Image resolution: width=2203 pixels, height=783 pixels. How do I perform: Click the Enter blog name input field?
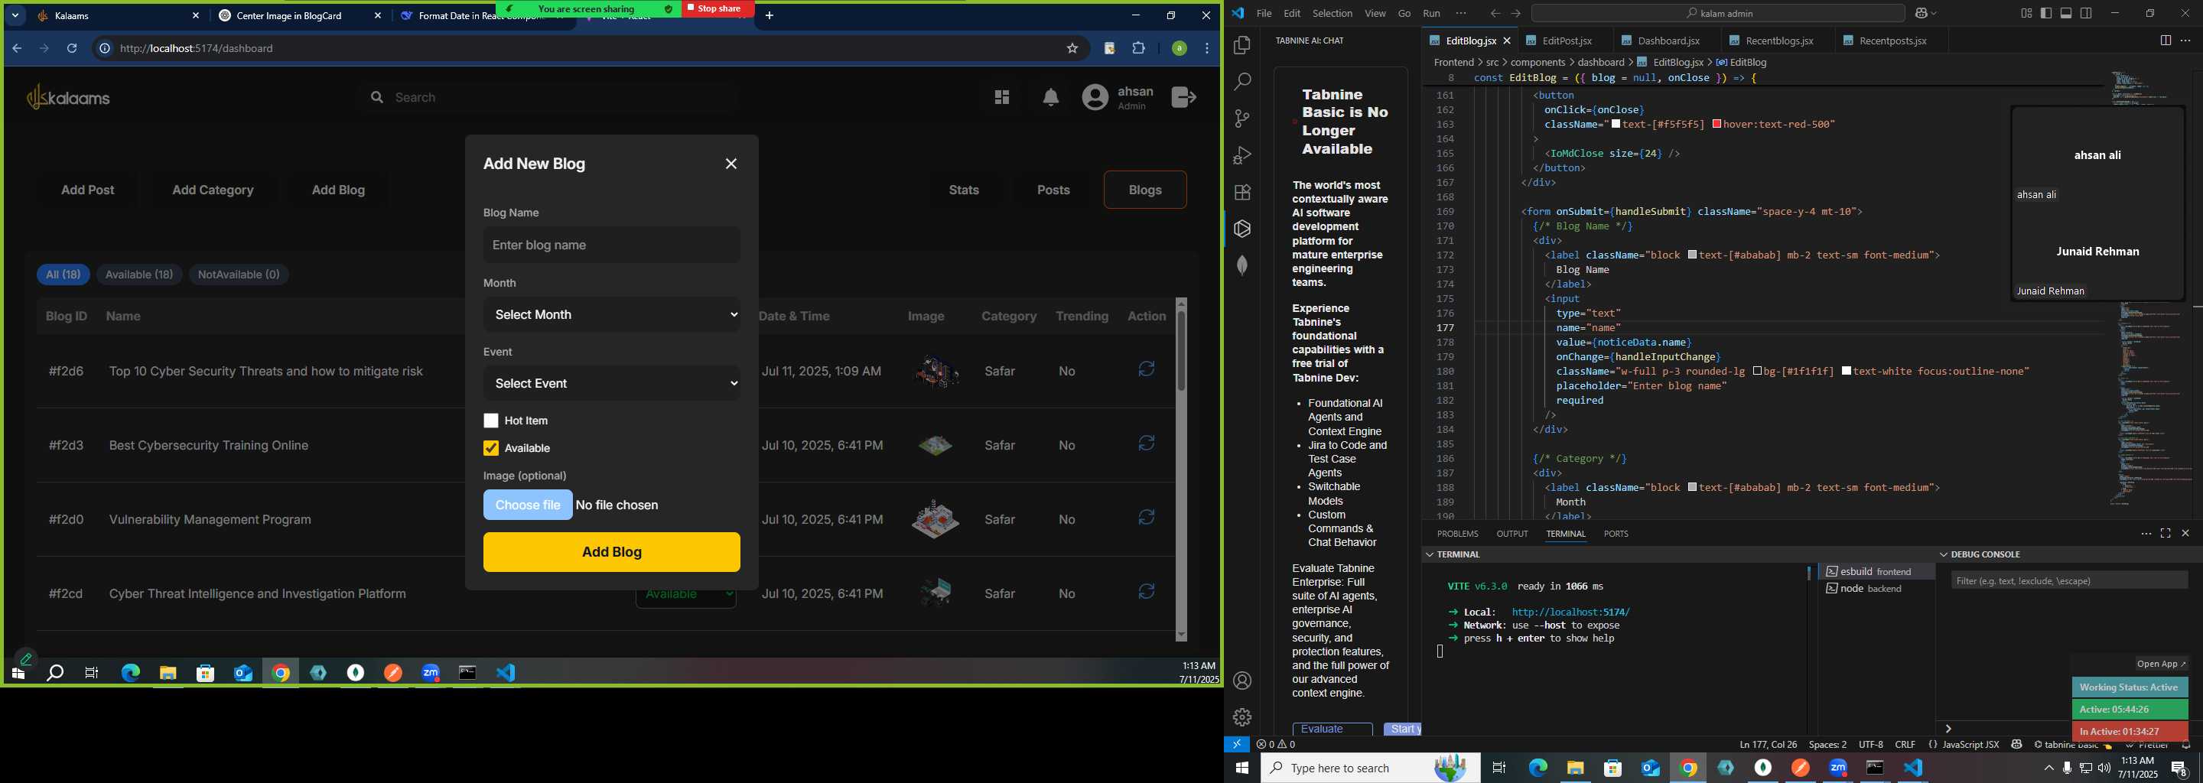pos(611,245)
